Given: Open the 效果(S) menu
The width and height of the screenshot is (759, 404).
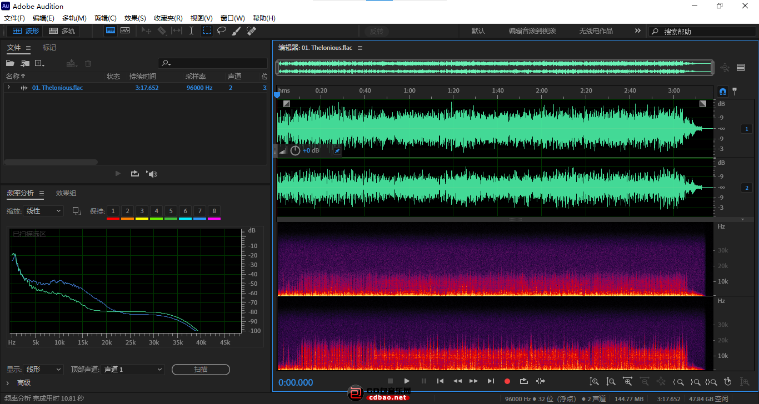Looking at the screenshot, I should 135,18.
